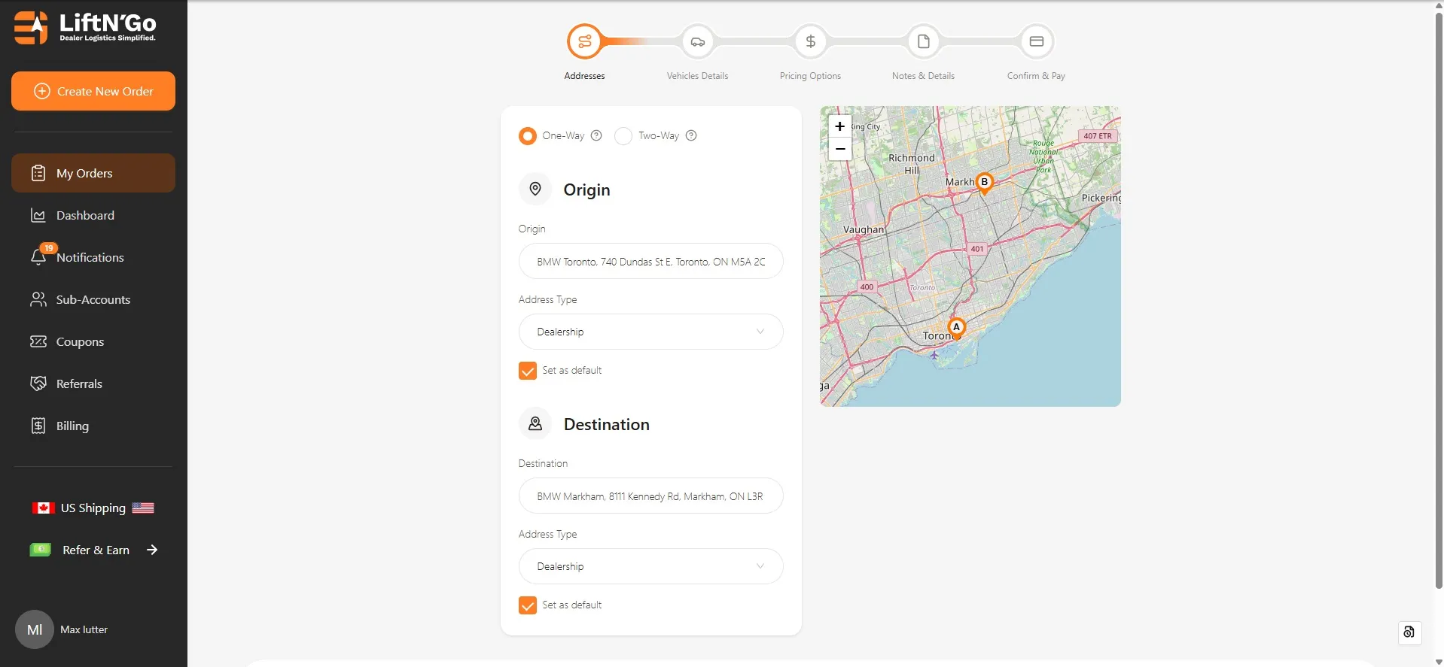This screenshot has width=1444, height=667.
Task: Open My Orders in sidebar
Action: click(x=93, y=173)
